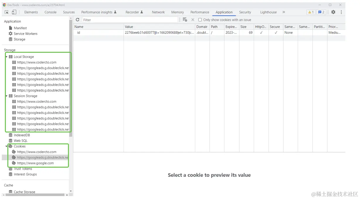Sort by the Domain column header
This screenshot has height=199, width=360.
tap(202, 27)
